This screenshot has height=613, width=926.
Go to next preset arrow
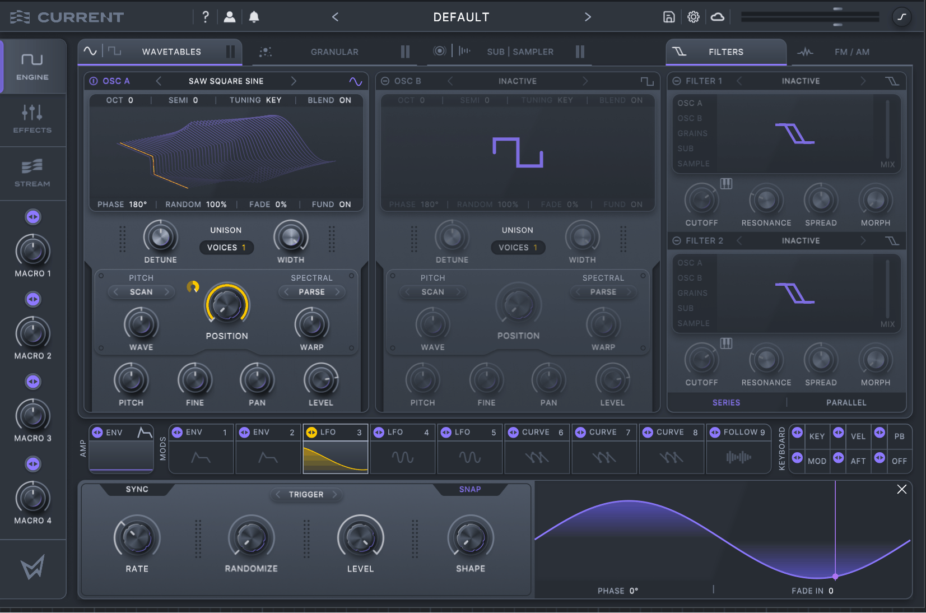click(588, 17)
